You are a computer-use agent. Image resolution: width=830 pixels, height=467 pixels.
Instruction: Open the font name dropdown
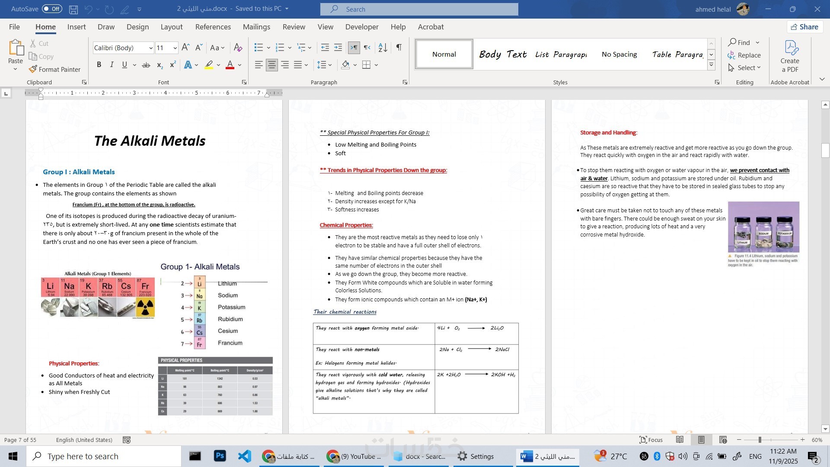click(151, 48)
